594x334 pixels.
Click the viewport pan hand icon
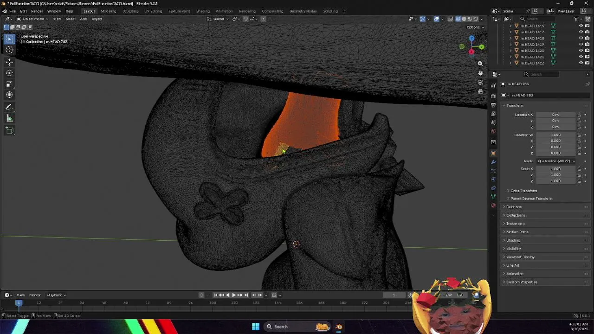point(480,73)
